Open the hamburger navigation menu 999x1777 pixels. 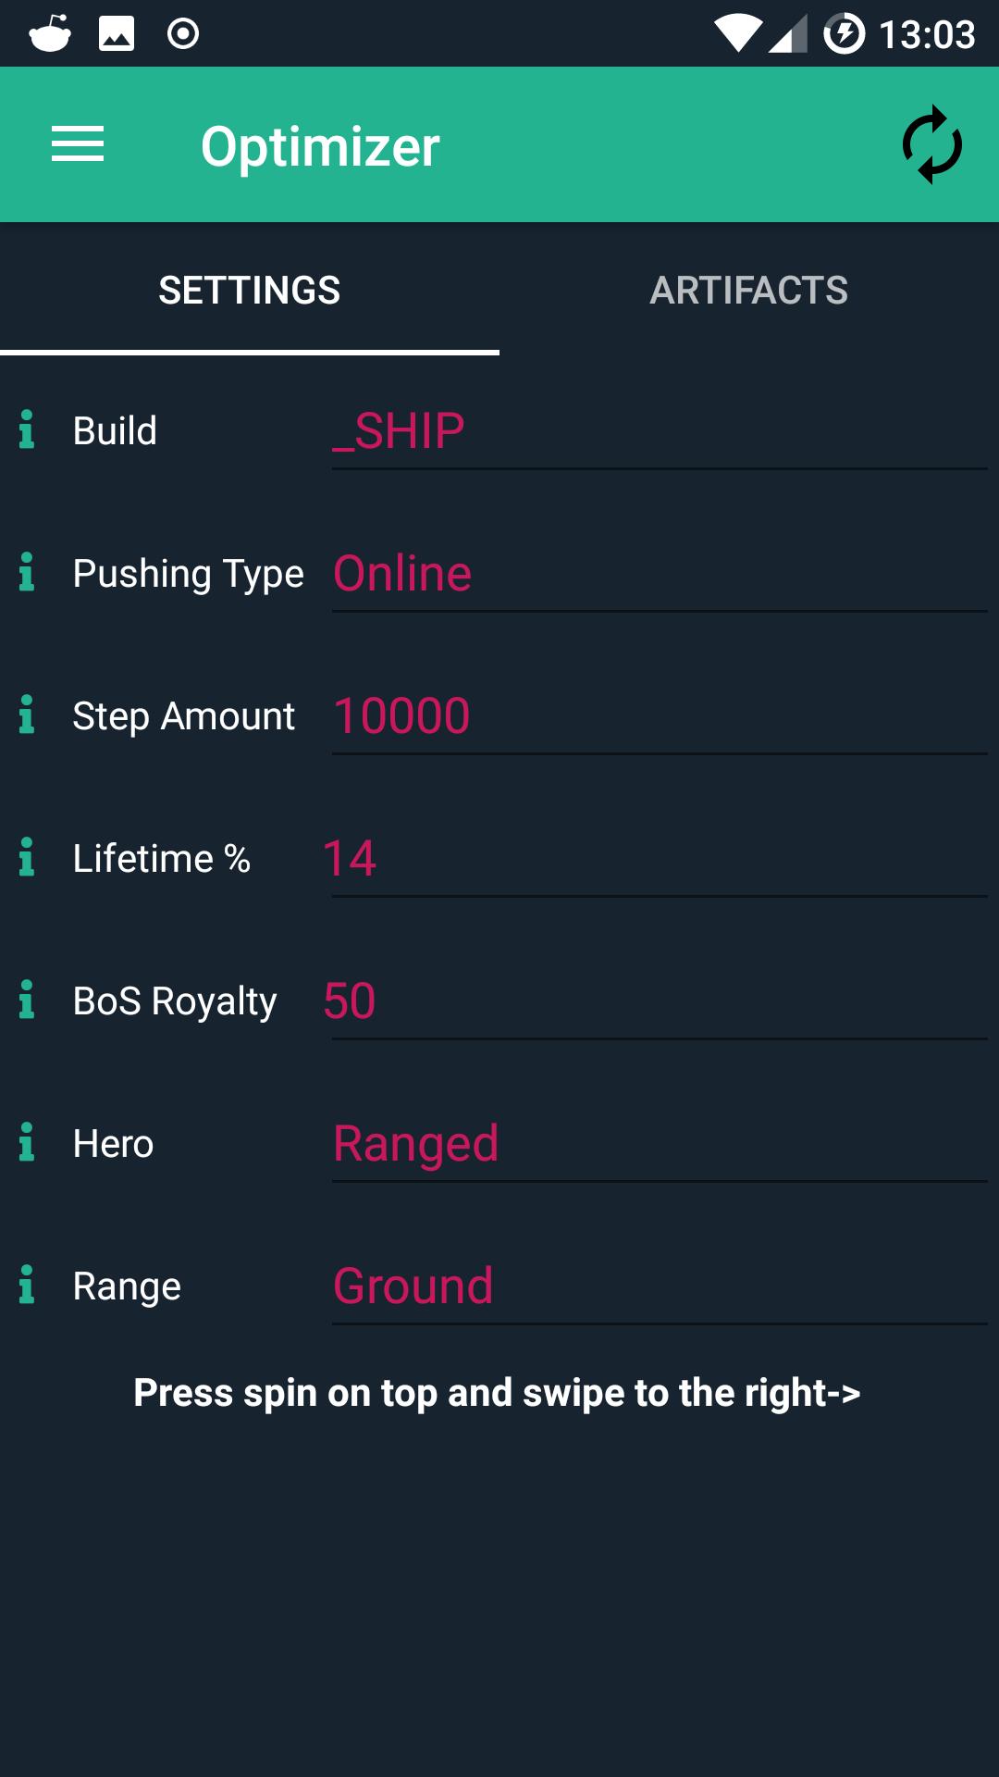(x=78, y=144)
